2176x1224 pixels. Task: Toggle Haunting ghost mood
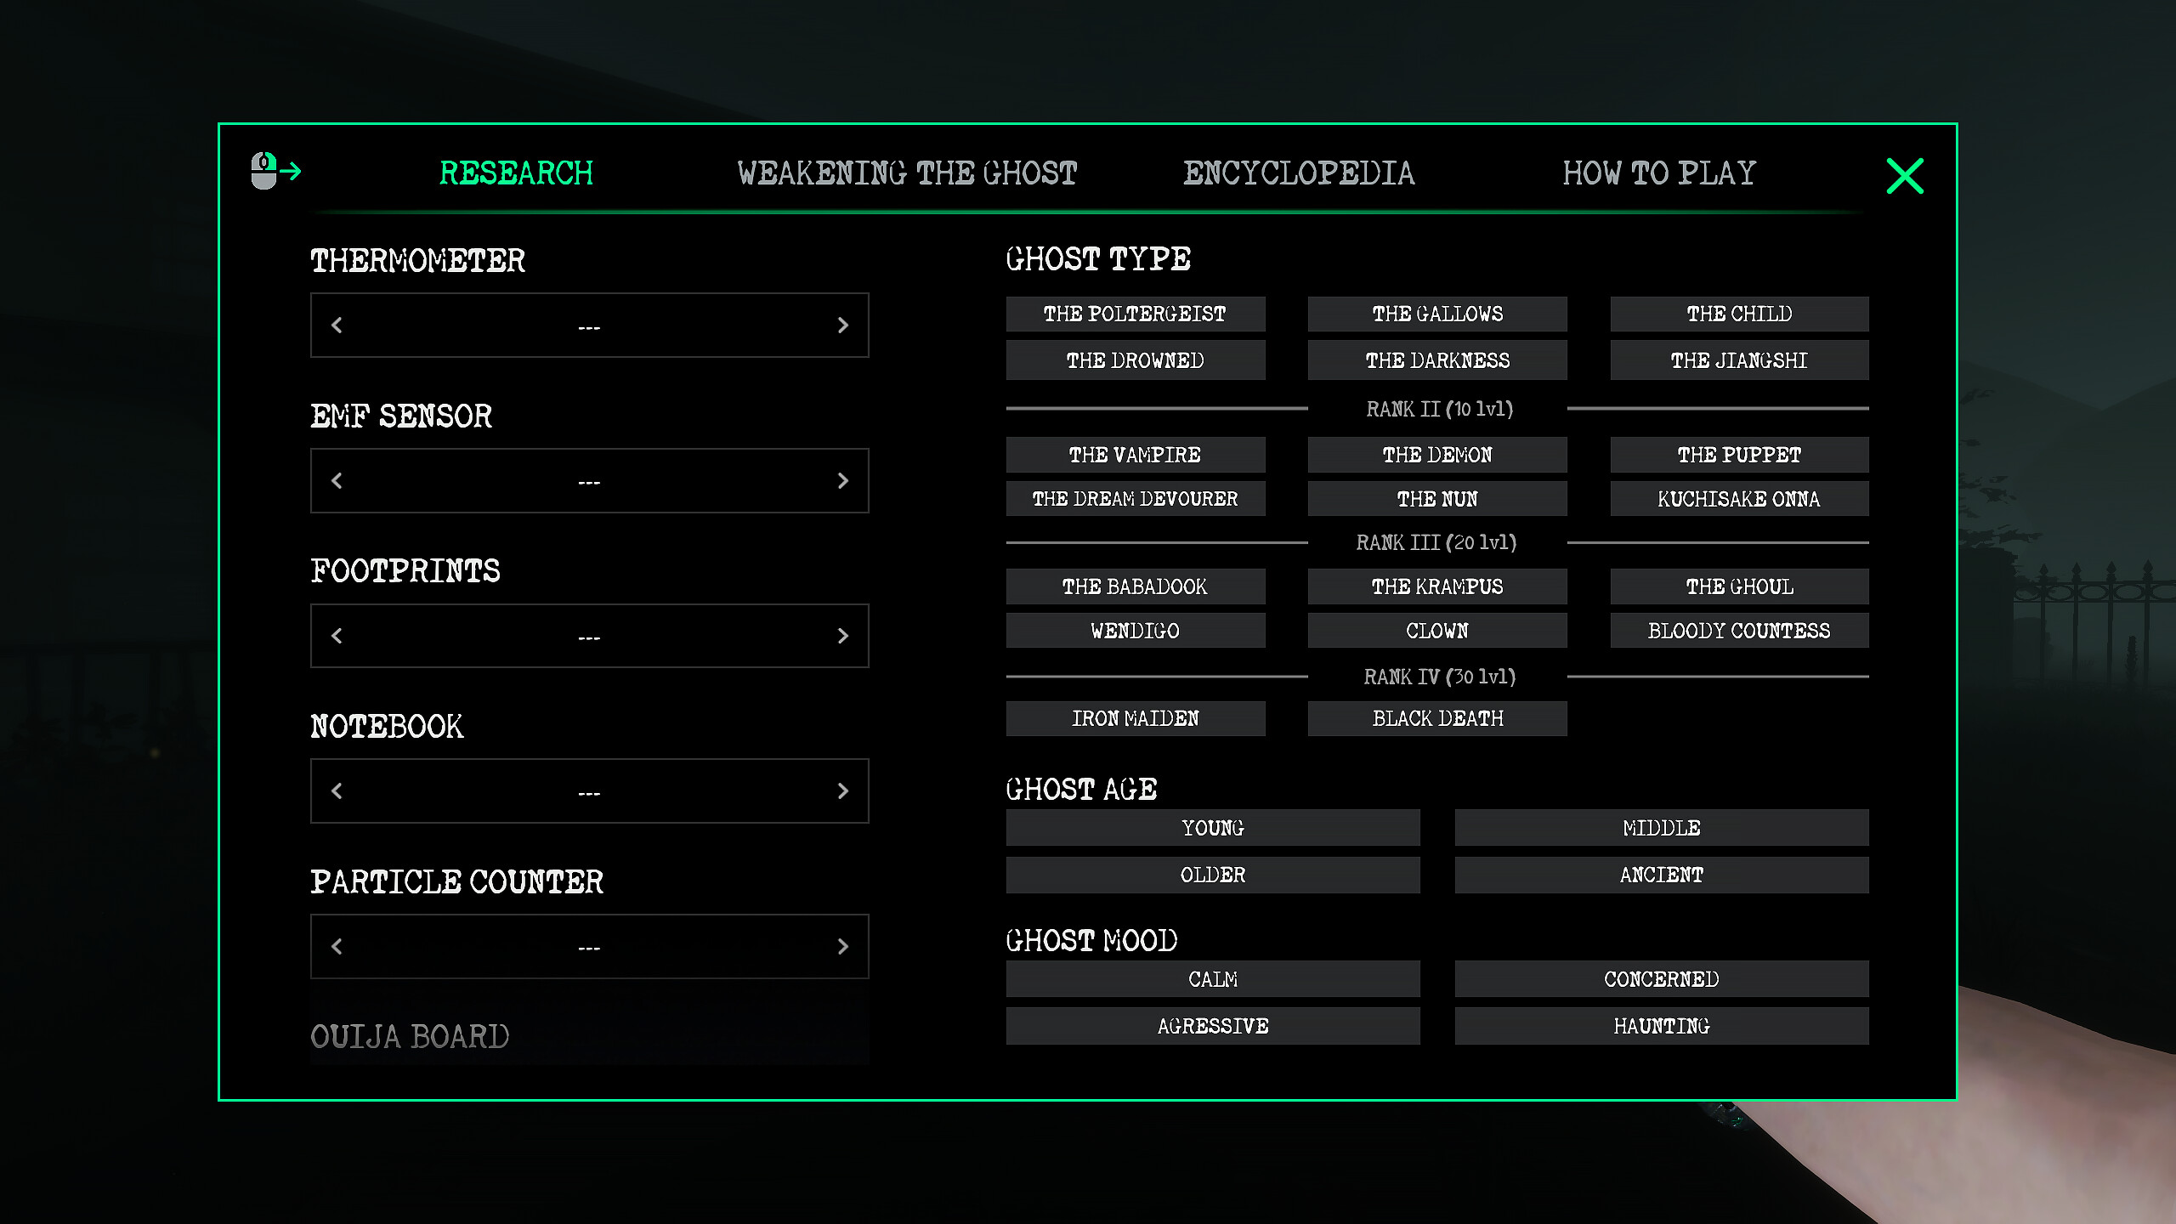point(1661,1026)
